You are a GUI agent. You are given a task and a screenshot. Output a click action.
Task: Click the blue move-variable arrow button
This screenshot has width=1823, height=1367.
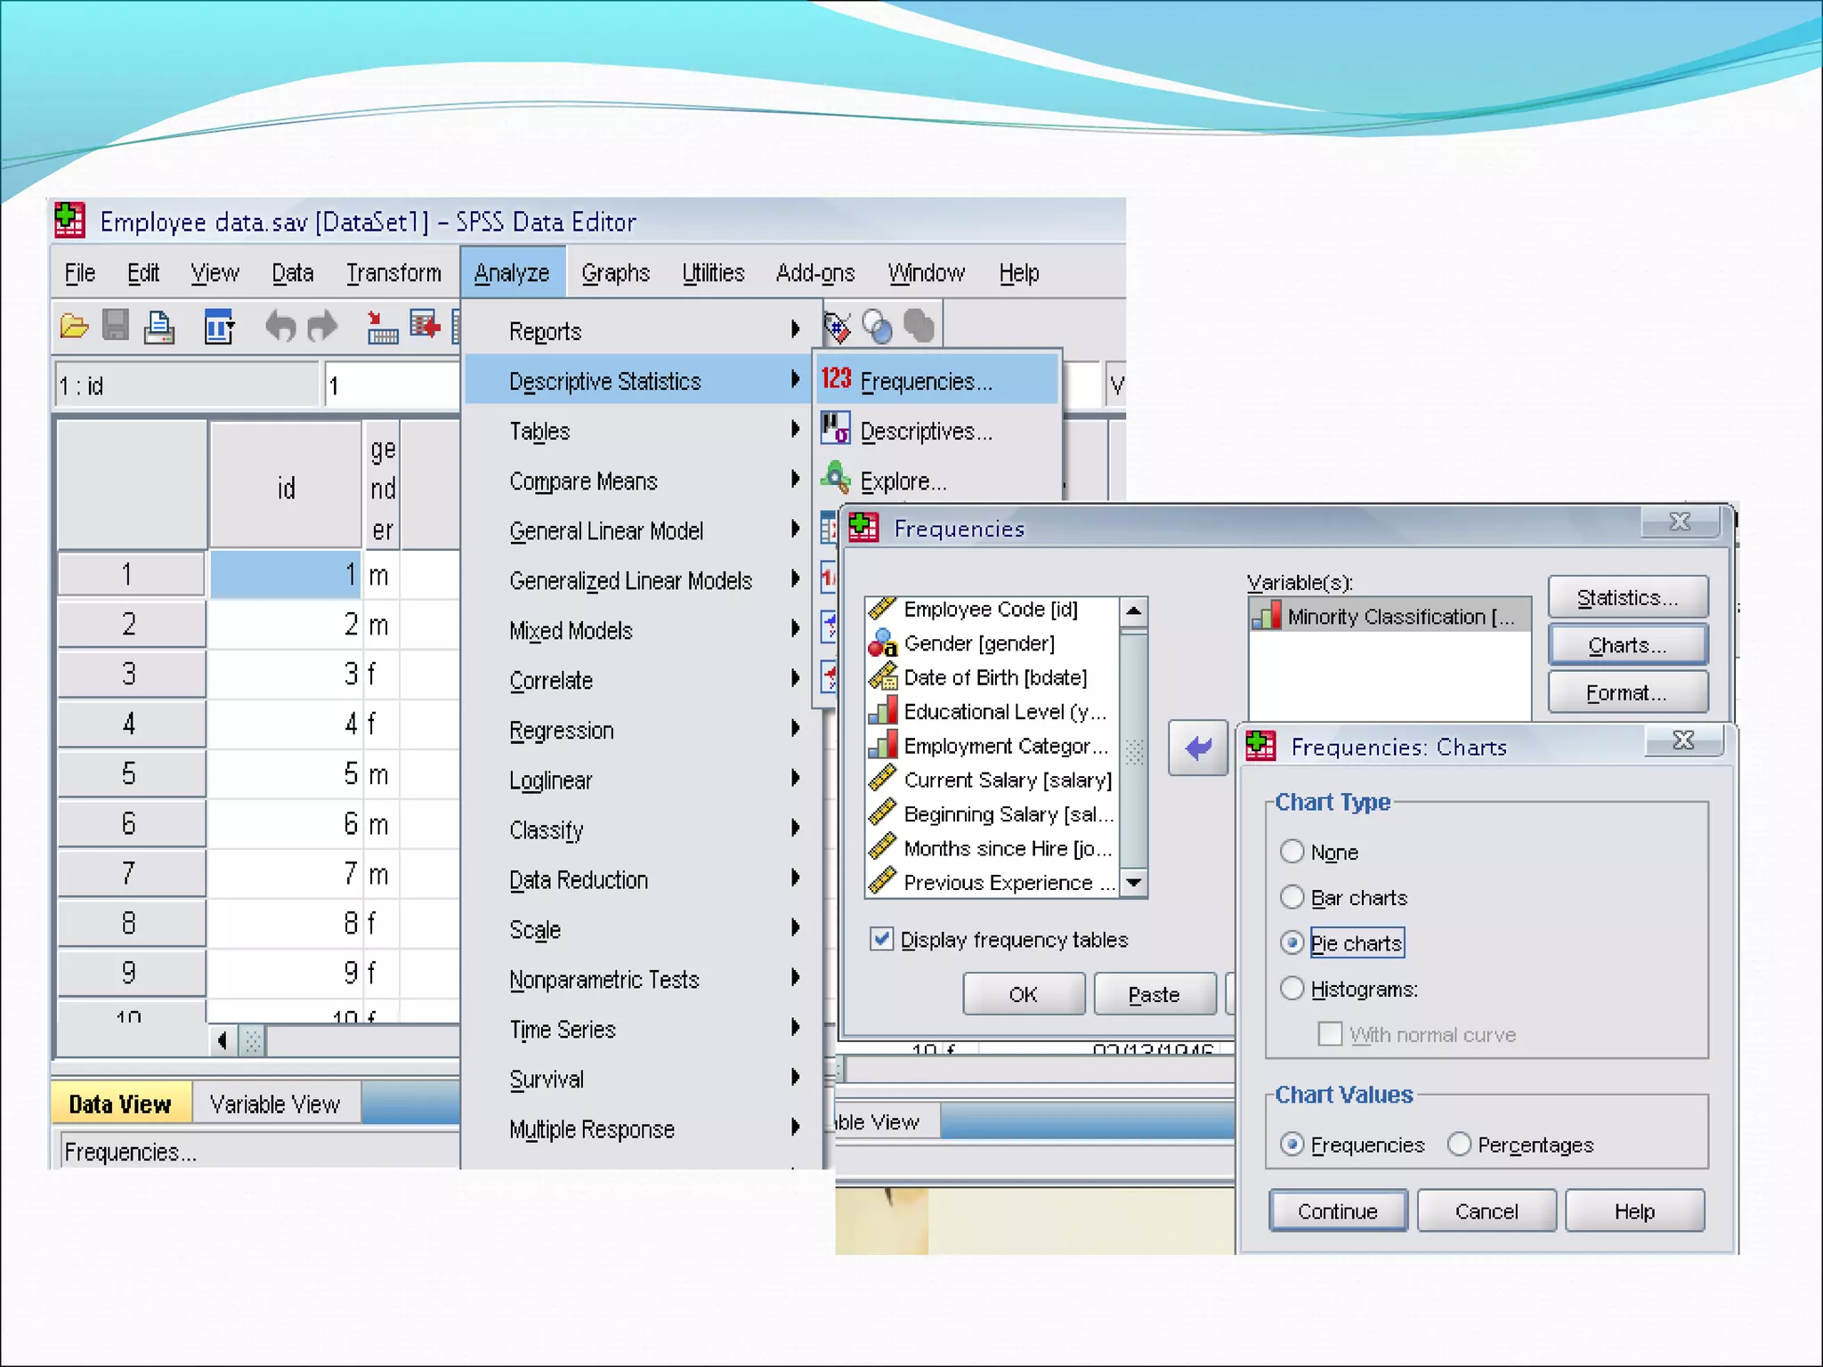[x=1197, y=748]
